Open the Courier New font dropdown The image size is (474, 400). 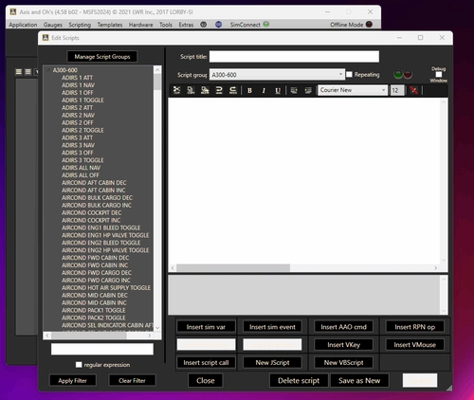click(x=353, y=90)
